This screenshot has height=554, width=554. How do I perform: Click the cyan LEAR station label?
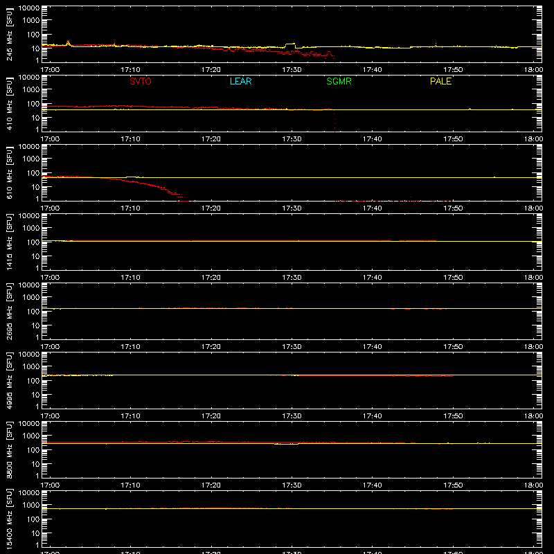click(x=240, y=81)
